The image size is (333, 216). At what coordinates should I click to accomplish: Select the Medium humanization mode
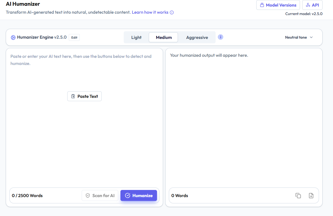click(x=164, y=37)
